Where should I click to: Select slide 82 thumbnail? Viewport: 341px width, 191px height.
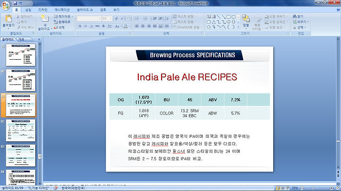click(x=21, y=130)
